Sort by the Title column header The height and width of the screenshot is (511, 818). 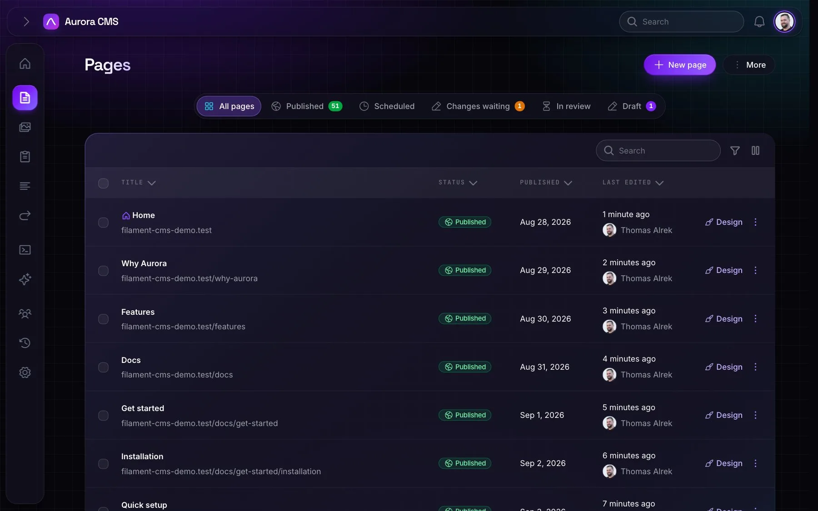[x=139, y=183]
